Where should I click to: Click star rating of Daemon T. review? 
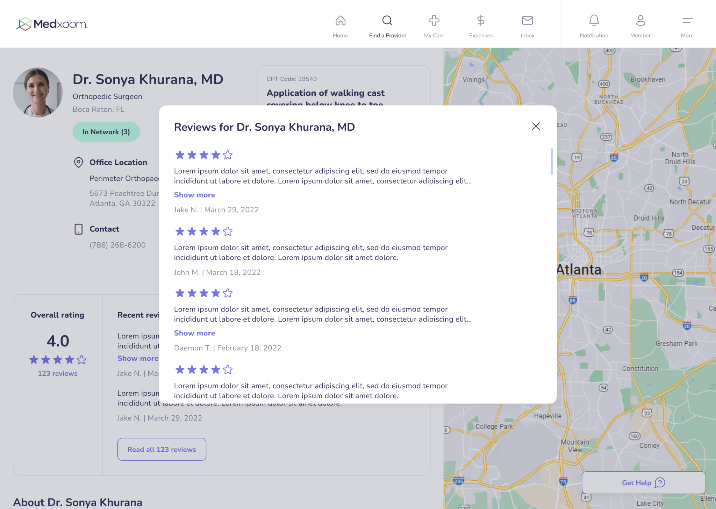pyautogui.click(x=204, y=293)
